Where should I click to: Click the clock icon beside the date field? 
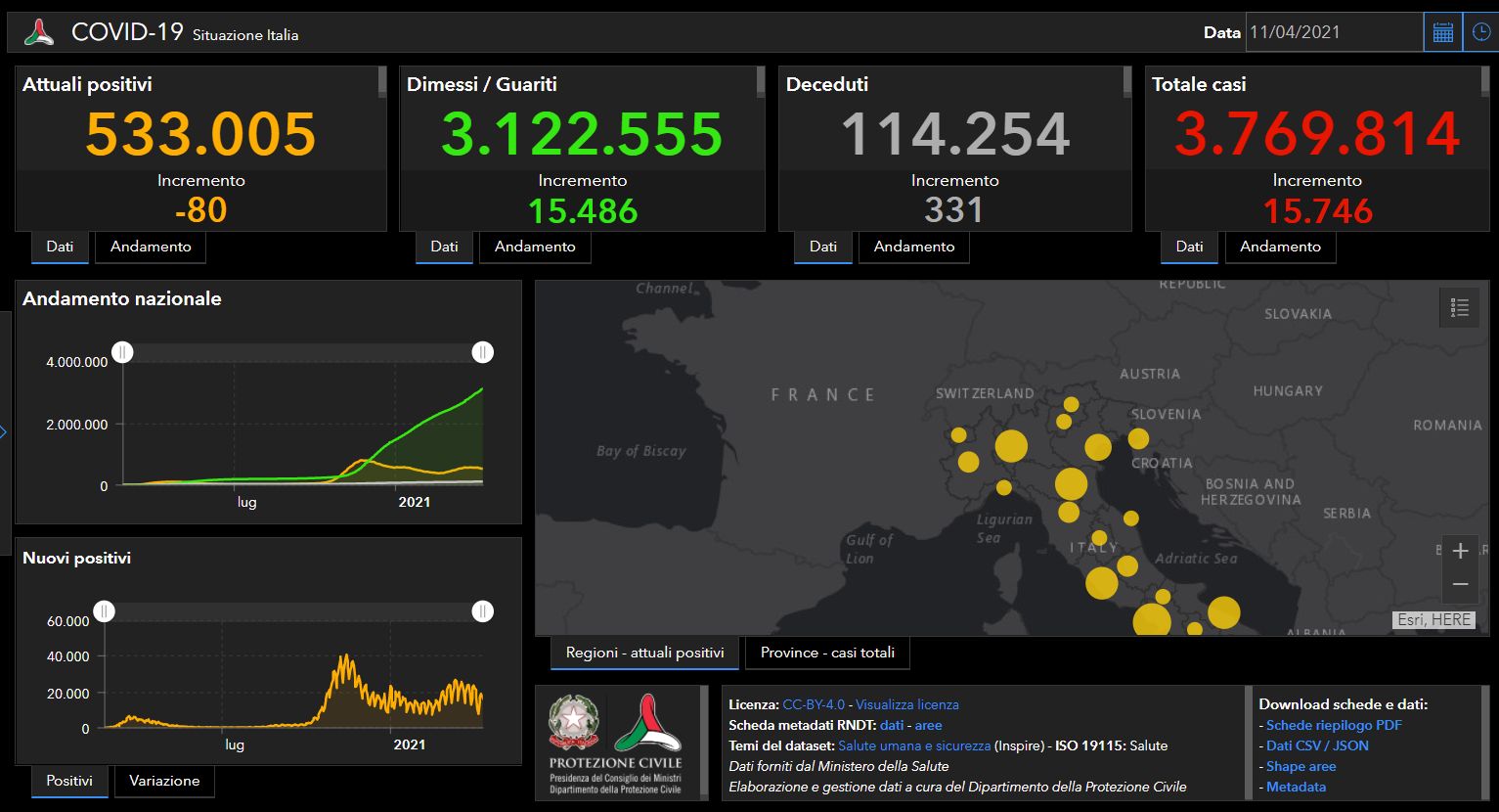(x=1481, y=32)
